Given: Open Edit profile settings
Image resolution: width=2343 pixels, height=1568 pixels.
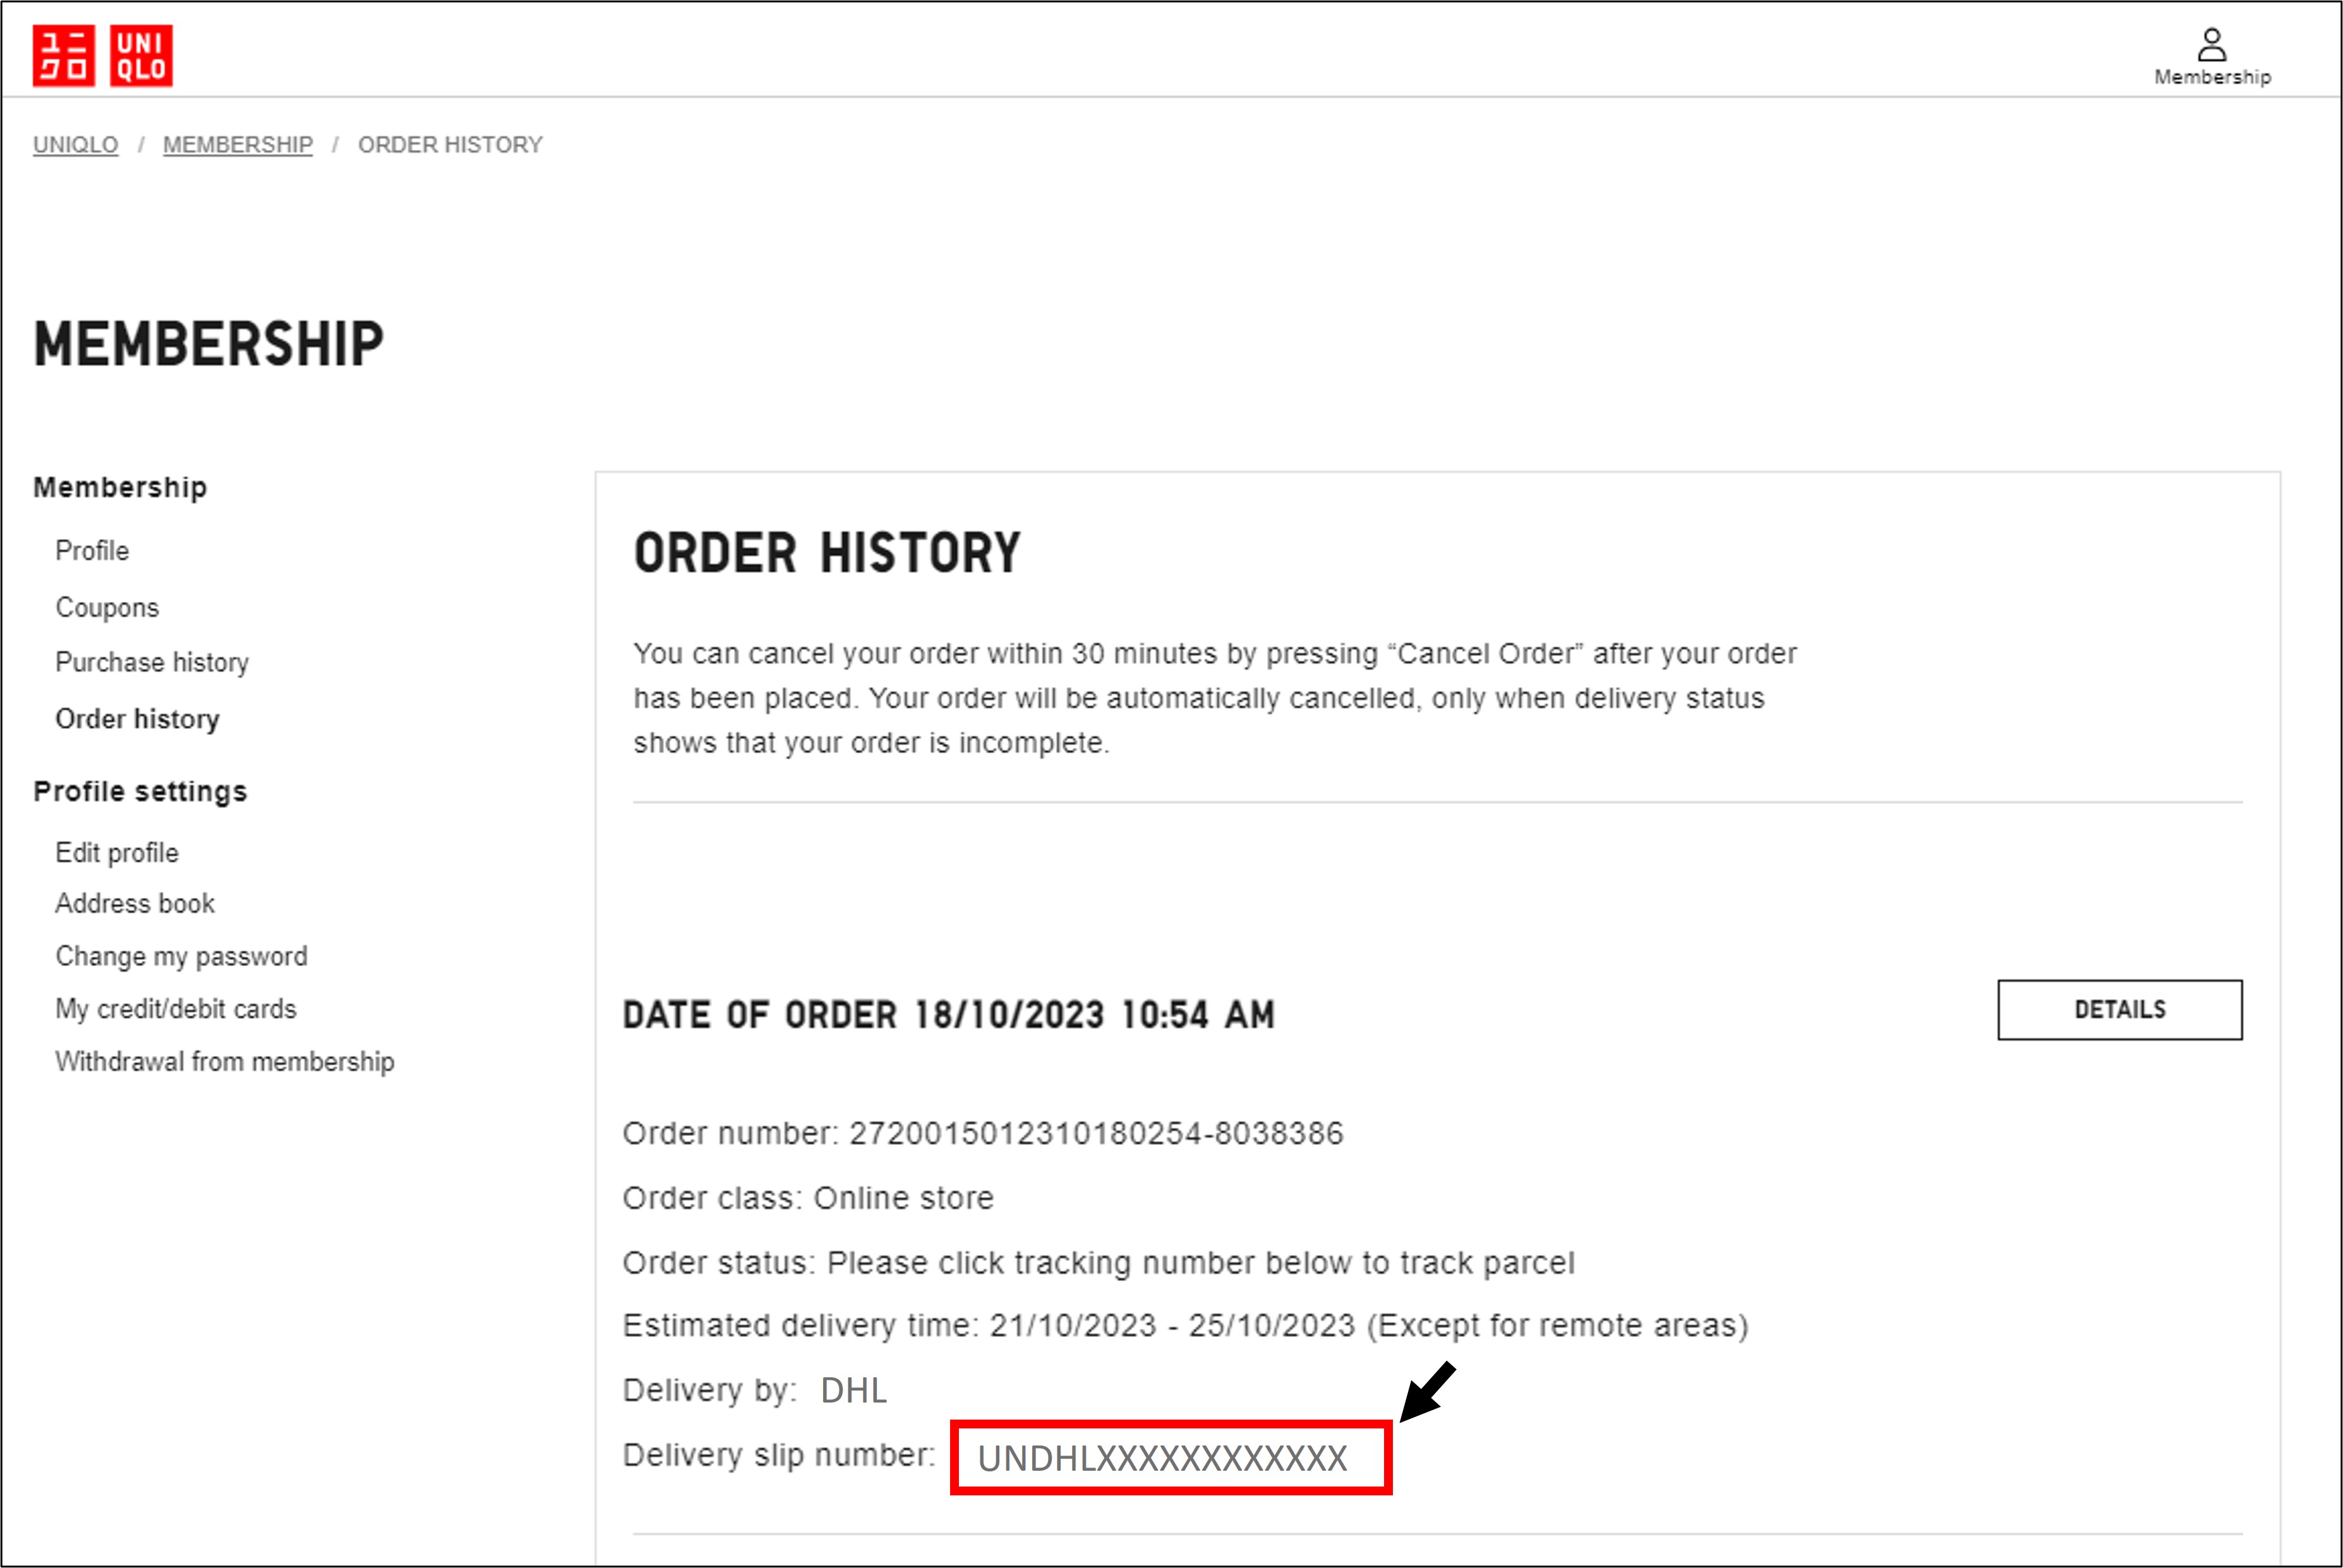Looking at the screenshot, I should (117, 853).
